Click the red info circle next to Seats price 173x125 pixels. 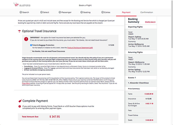[x=153, y=120]
